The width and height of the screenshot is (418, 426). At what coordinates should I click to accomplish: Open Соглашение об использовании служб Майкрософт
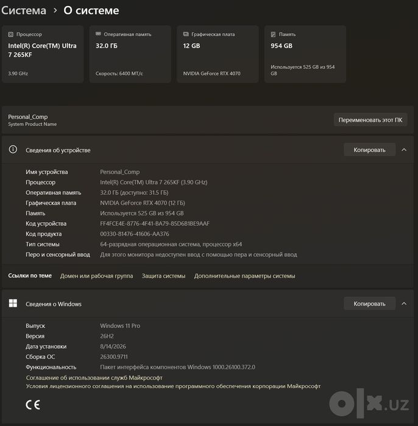click(94, 378)
